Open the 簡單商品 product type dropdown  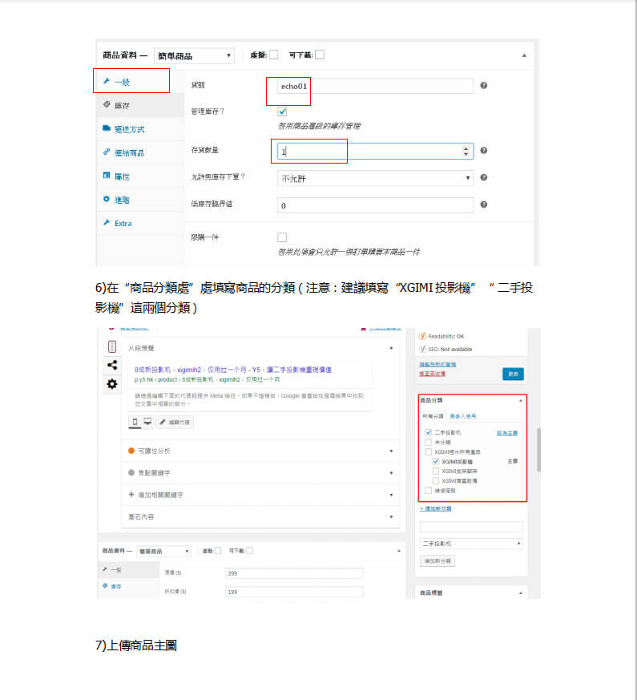pyautogui.click(x=194, y=56)
